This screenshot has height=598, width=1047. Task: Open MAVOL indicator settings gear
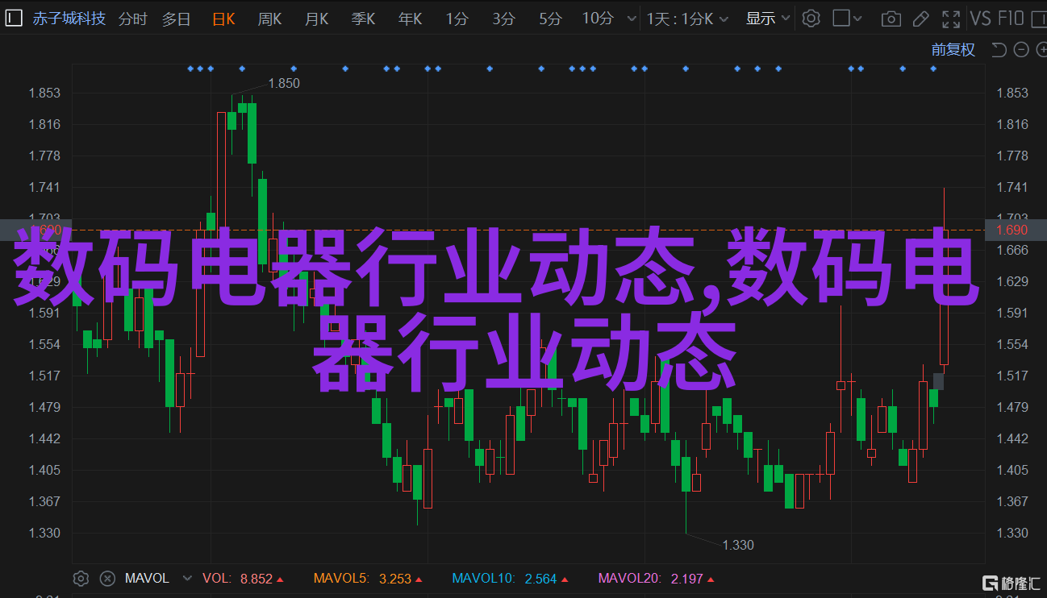point(81,578)
